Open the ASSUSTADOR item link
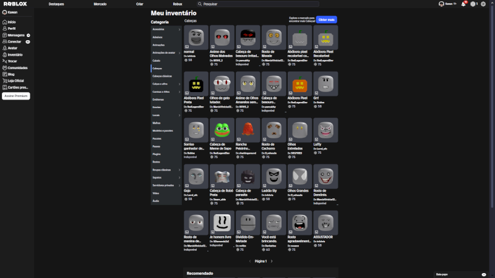This screenshot has height=278, width=495. 323,237
